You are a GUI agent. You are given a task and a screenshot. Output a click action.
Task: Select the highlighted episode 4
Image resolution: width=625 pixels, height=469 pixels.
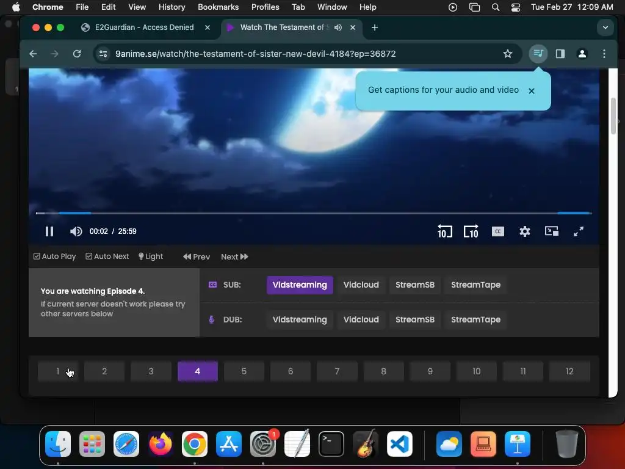click(x=197, y=371)
